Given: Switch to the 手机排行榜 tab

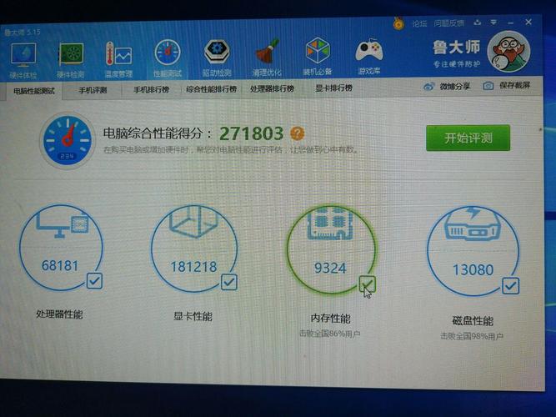Looking at the screenshot, I should pos(151,90).
